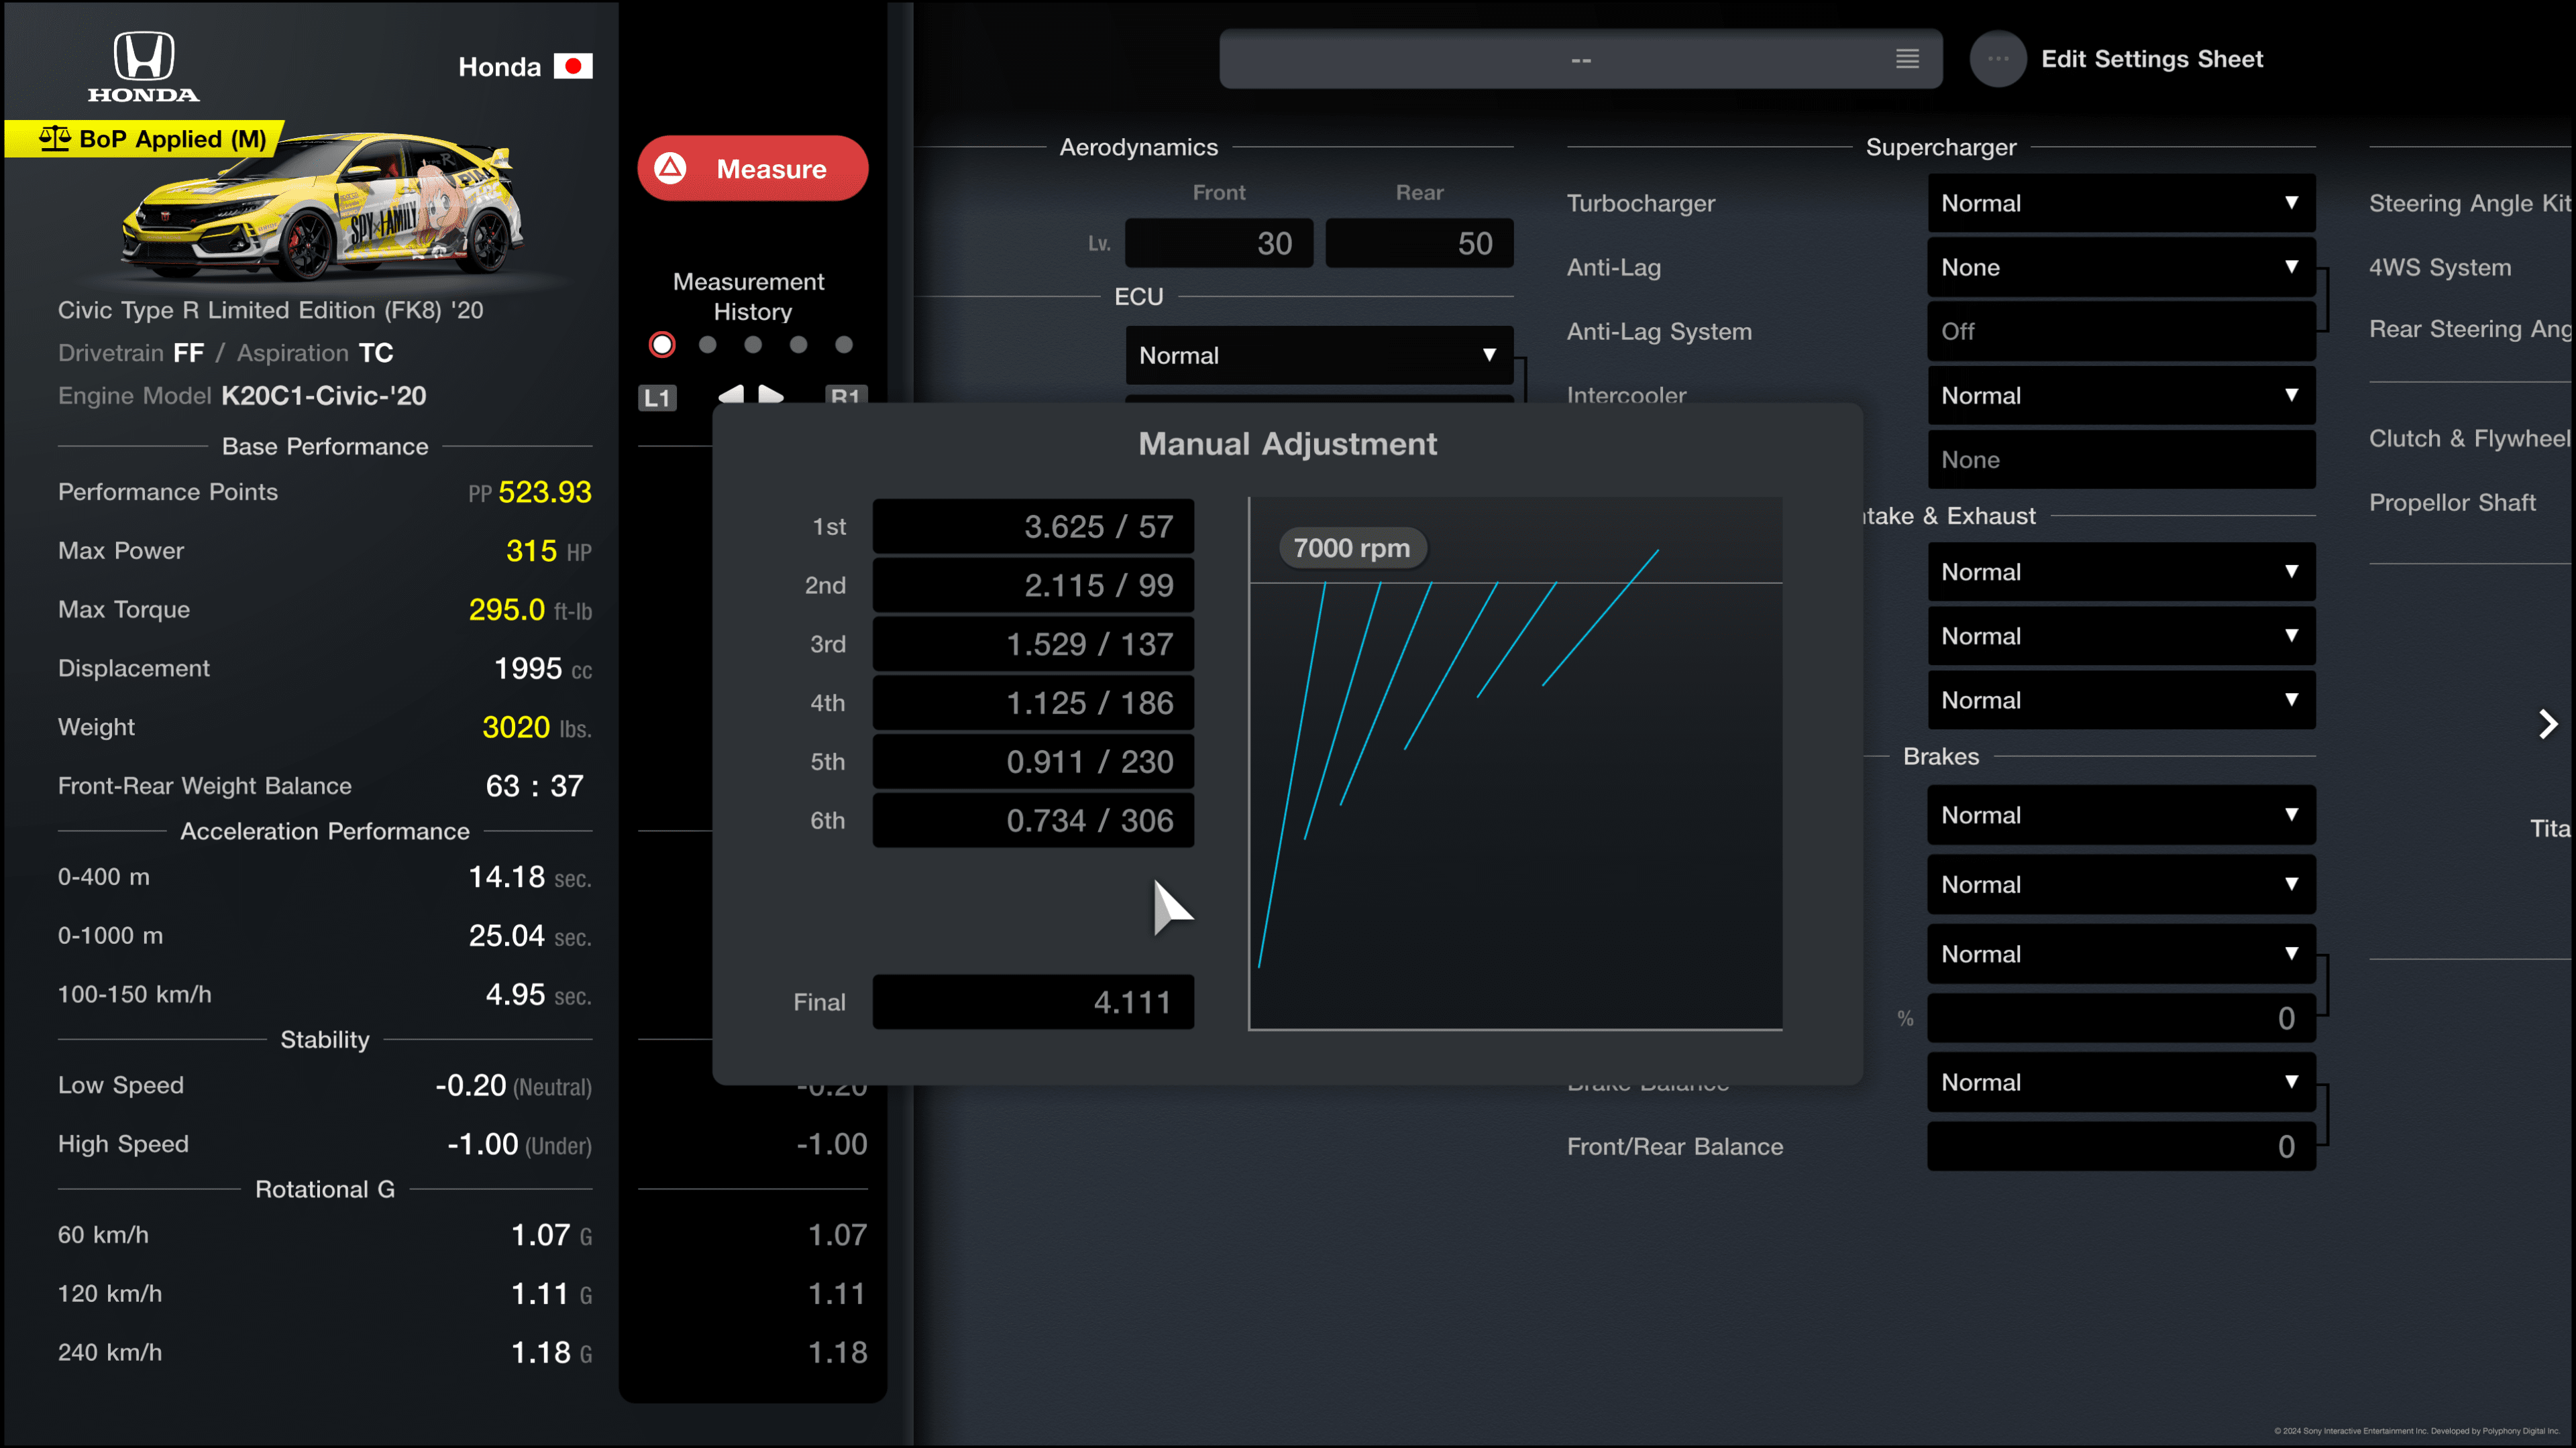Open the Turbocharger dropdown
This screenshot has width=2576, height=1448.
pyautogui.click(x=2121, y=203)
